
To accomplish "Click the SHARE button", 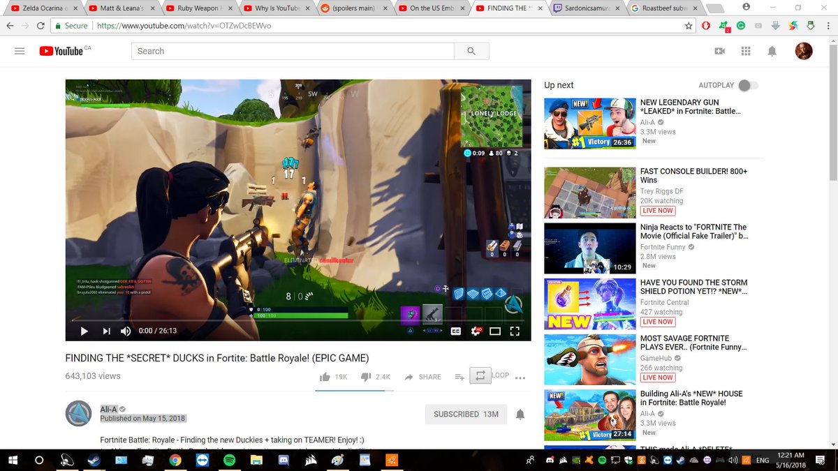I will [423, 377].
